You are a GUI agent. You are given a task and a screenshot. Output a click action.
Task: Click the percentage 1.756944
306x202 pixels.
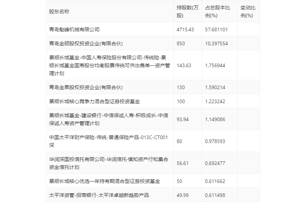tap(215, 65)
